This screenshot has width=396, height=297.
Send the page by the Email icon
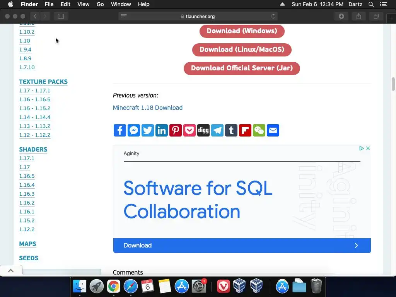(273, 130)
